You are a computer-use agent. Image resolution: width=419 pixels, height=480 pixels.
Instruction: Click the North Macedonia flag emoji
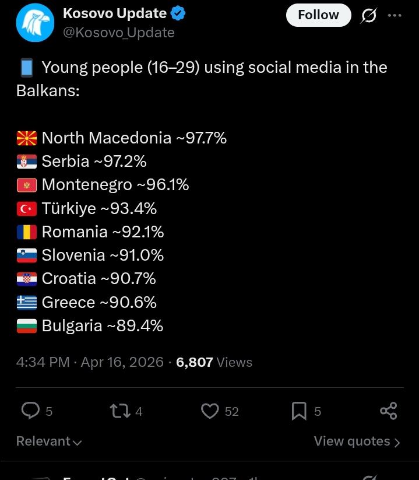click(x=27, y=138)
